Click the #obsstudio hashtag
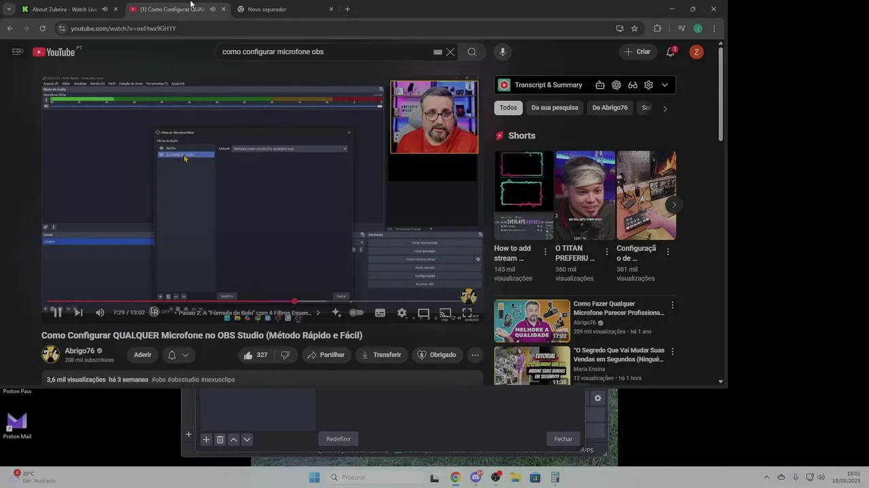The height and width of the screenshot is (488, 869). (x=183, y=380)
